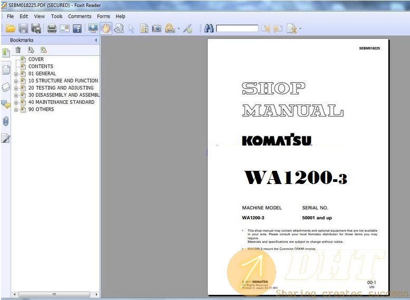This screenshot has height=300, width=410.
Task: Open the Edit menu
Action: pyautogui.click(x=24, y=16)
